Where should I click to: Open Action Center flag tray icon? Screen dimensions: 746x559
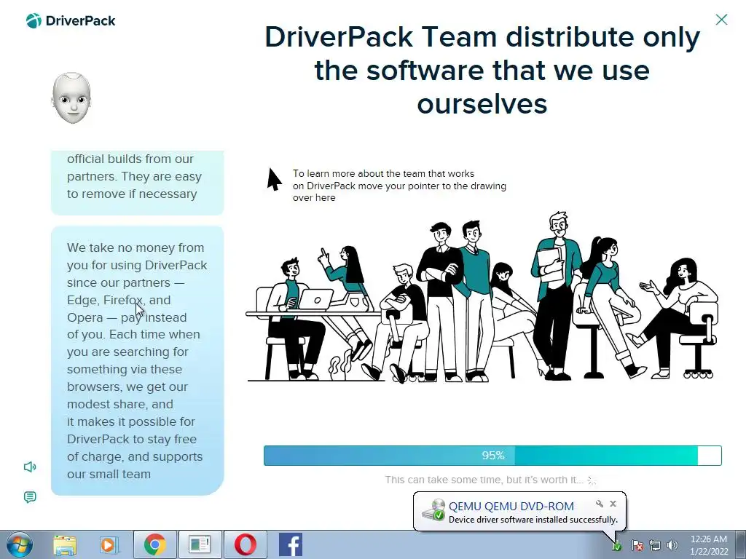[637, 545]
